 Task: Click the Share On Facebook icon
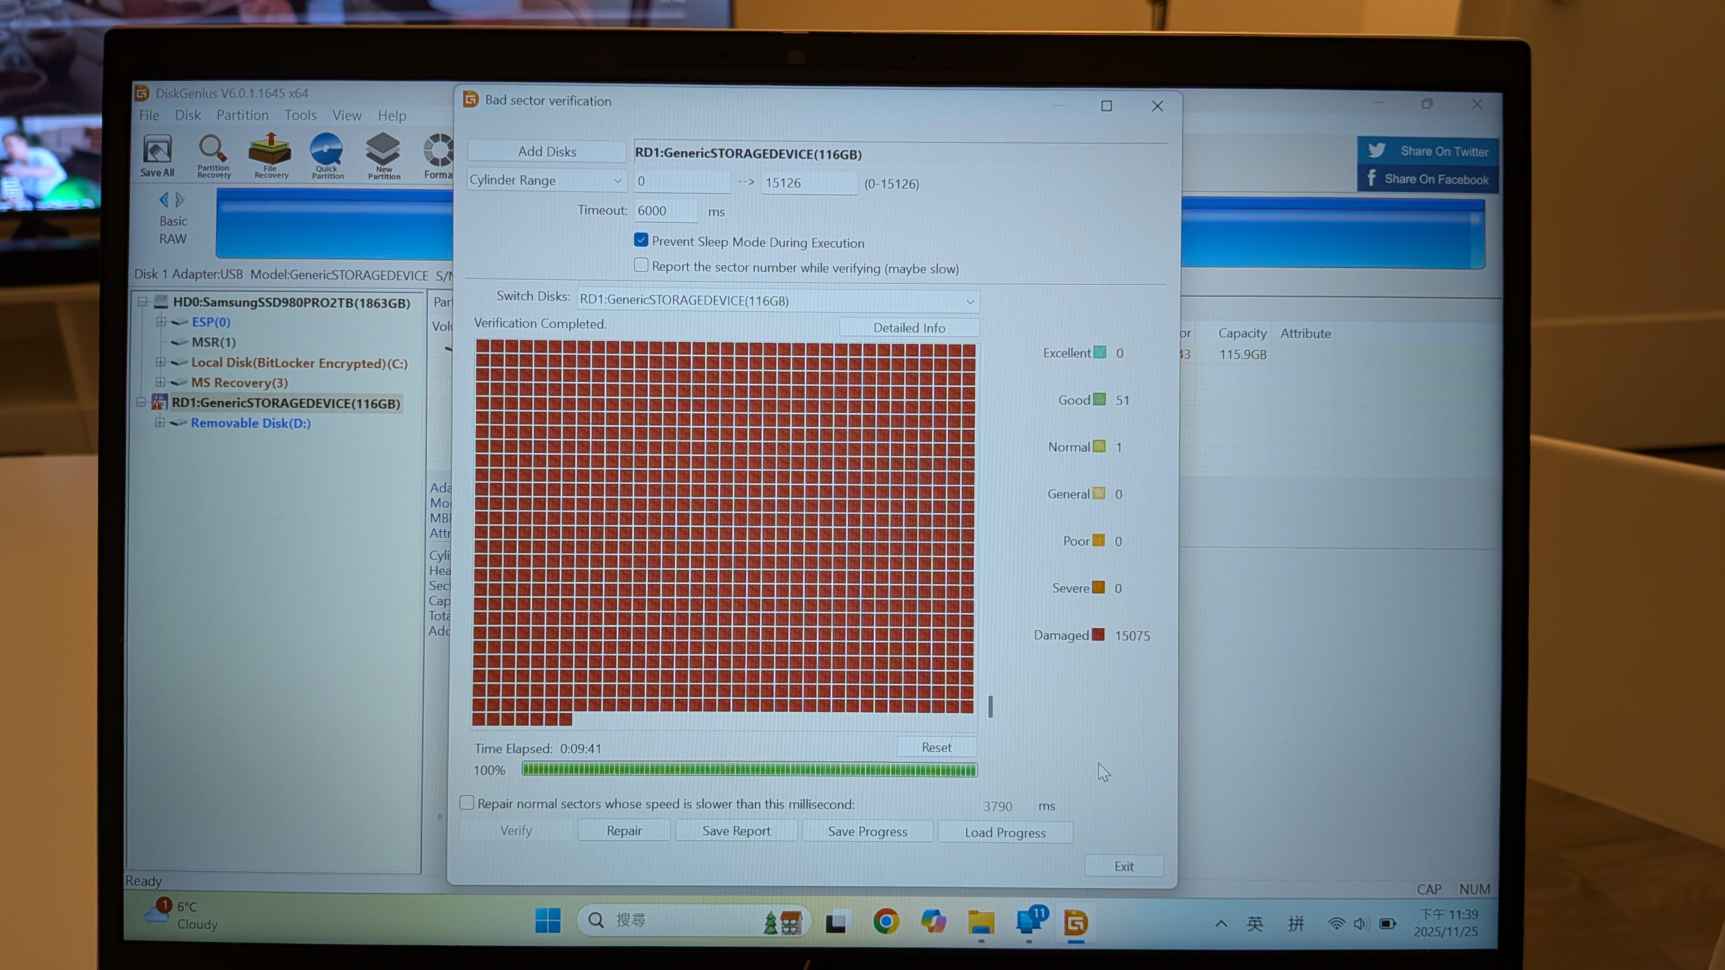click(1371, 178)
